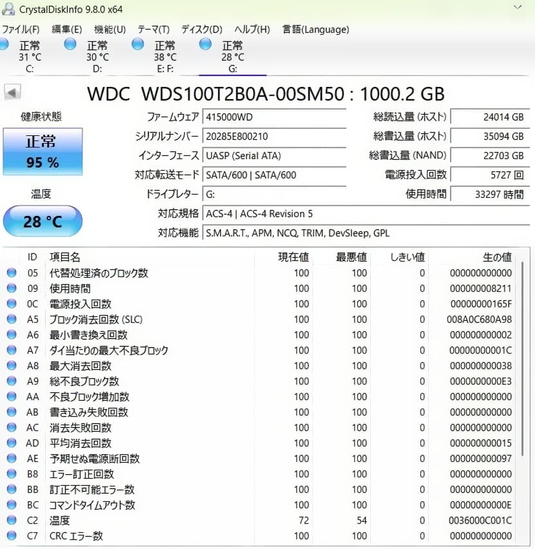Click the 28 °C temperature button
This screenshot has height=549, width=535.
click(x=42, y=221)
